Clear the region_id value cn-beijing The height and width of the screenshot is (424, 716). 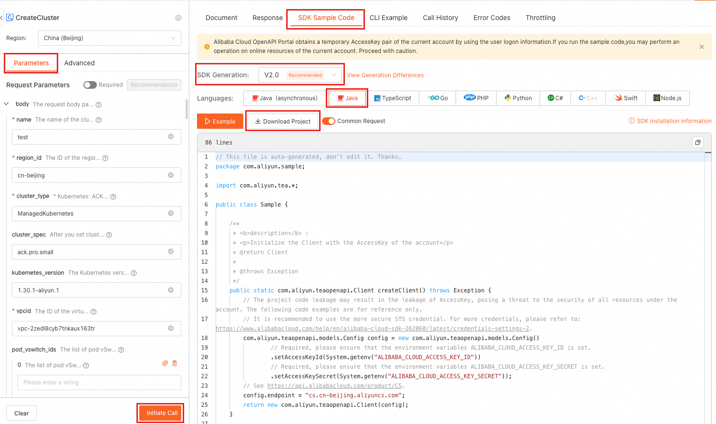[x=171, y=175]
